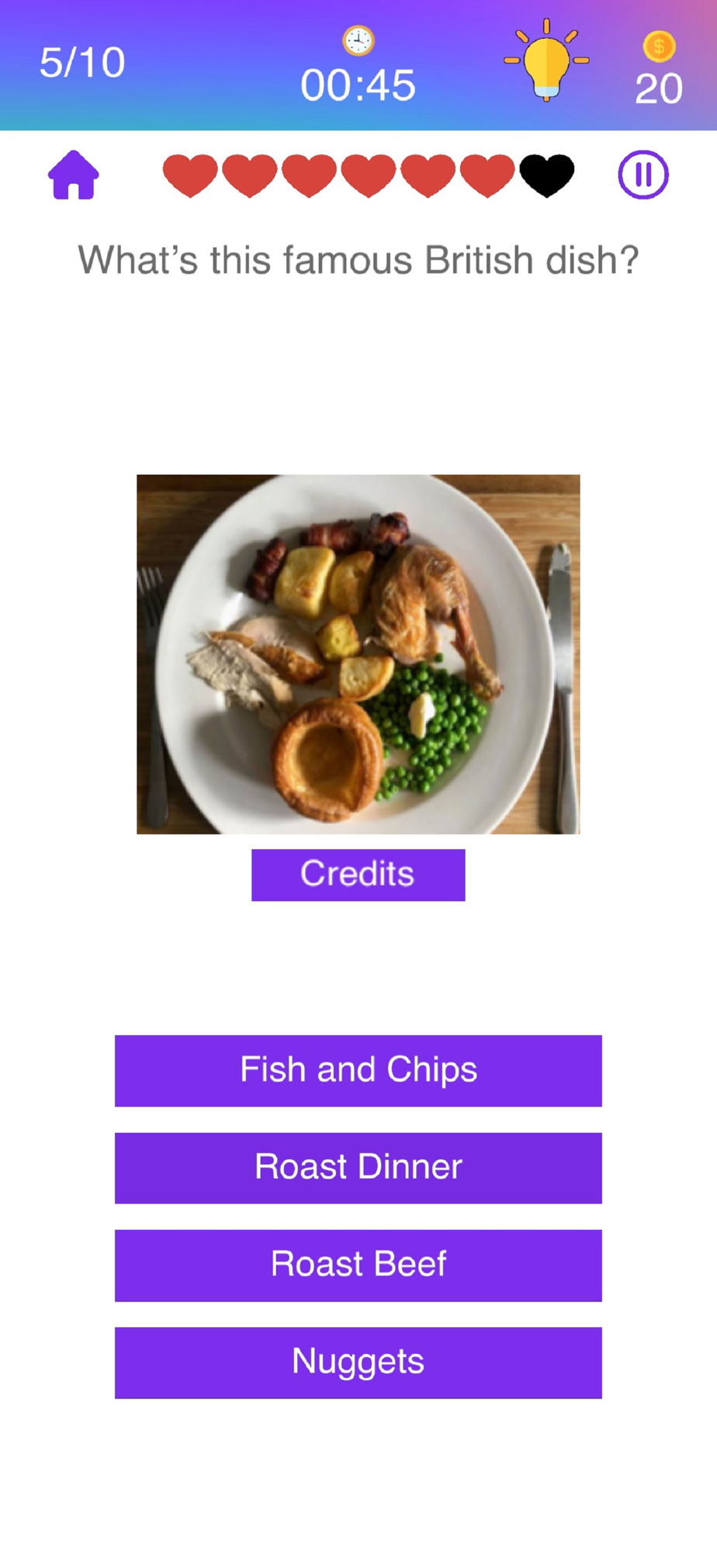This screenshot has height=1552, width=717.
Task: Tap the purple home icon
Action: click(x=74, y=175)
